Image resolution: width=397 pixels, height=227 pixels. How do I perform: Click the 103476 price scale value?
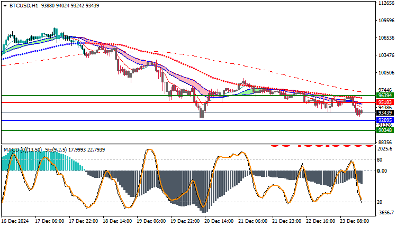click(x=386, y=55)
